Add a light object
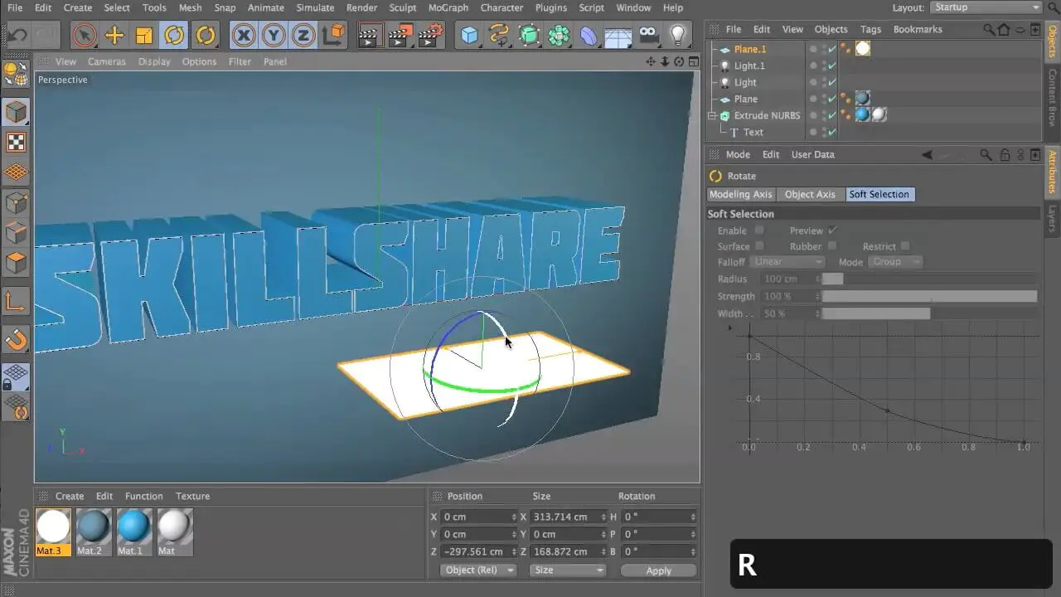Viewport: 1061px width, 597px height. (x=679, y=35)
